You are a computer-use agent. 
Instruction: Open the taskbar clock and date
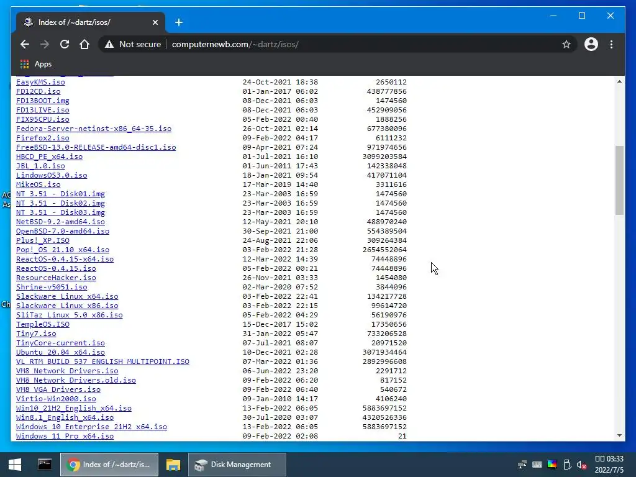pyautogui.click(x=609, y=465)
